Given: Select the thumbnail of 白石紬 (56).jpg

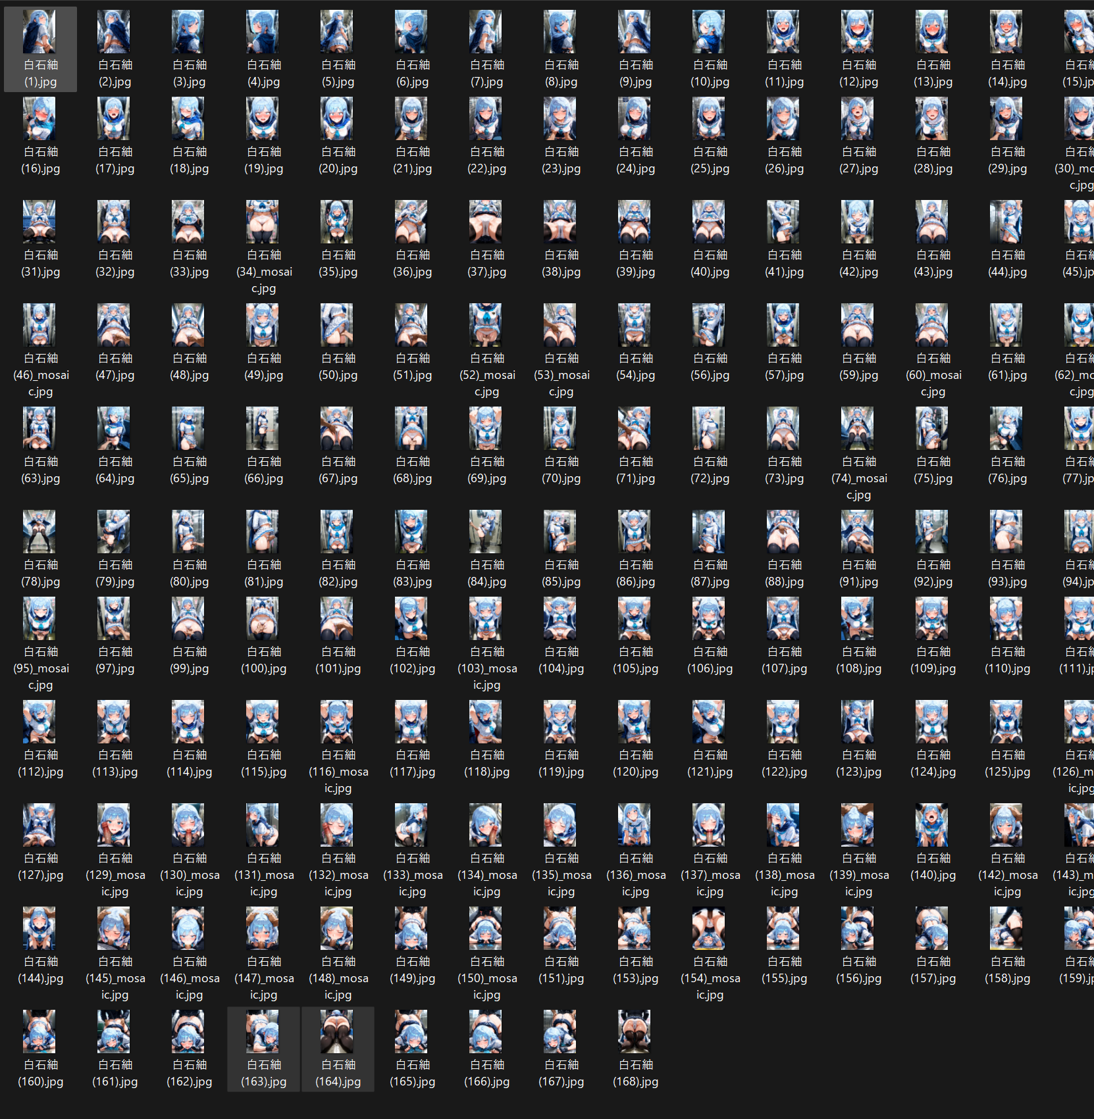Looking at the screenshot, I should [x=709, y=325].
